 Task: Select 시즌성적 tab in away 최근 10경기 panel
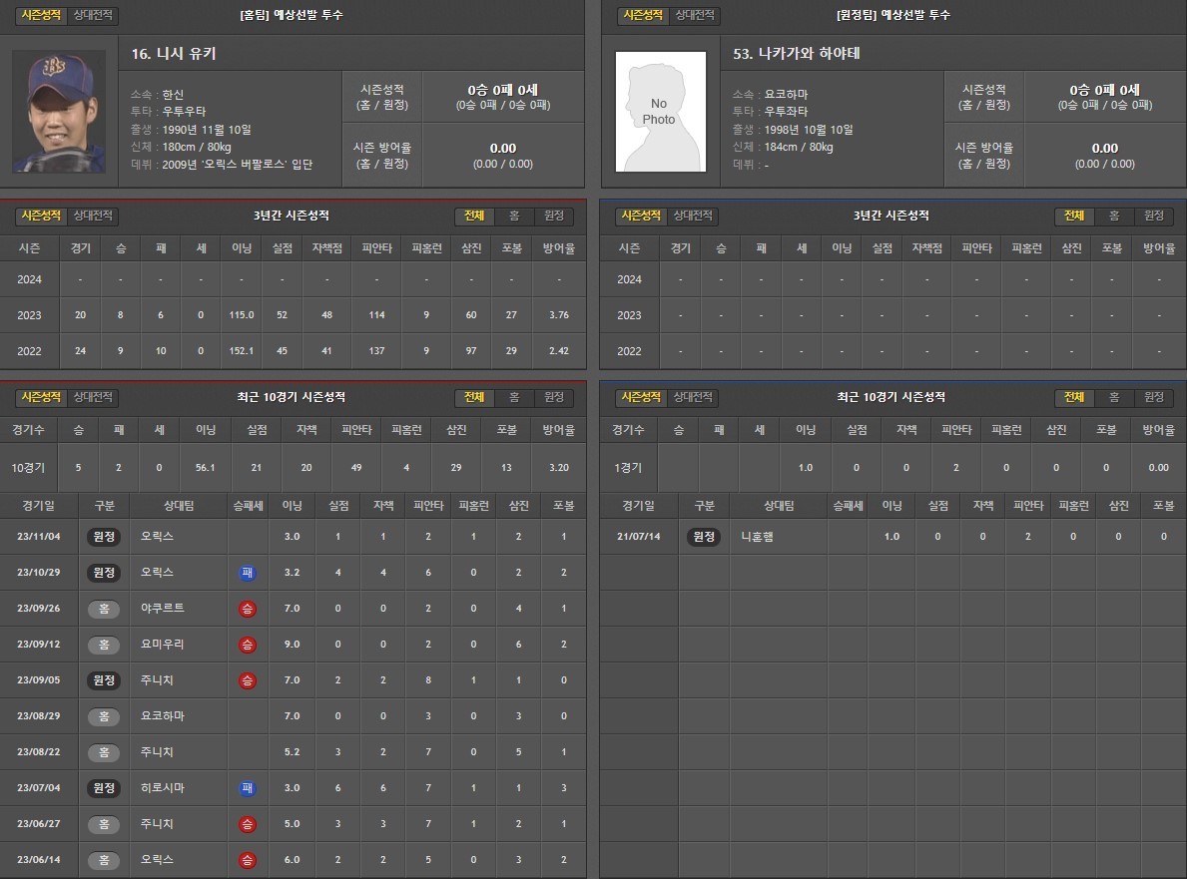tap(641, 397)
